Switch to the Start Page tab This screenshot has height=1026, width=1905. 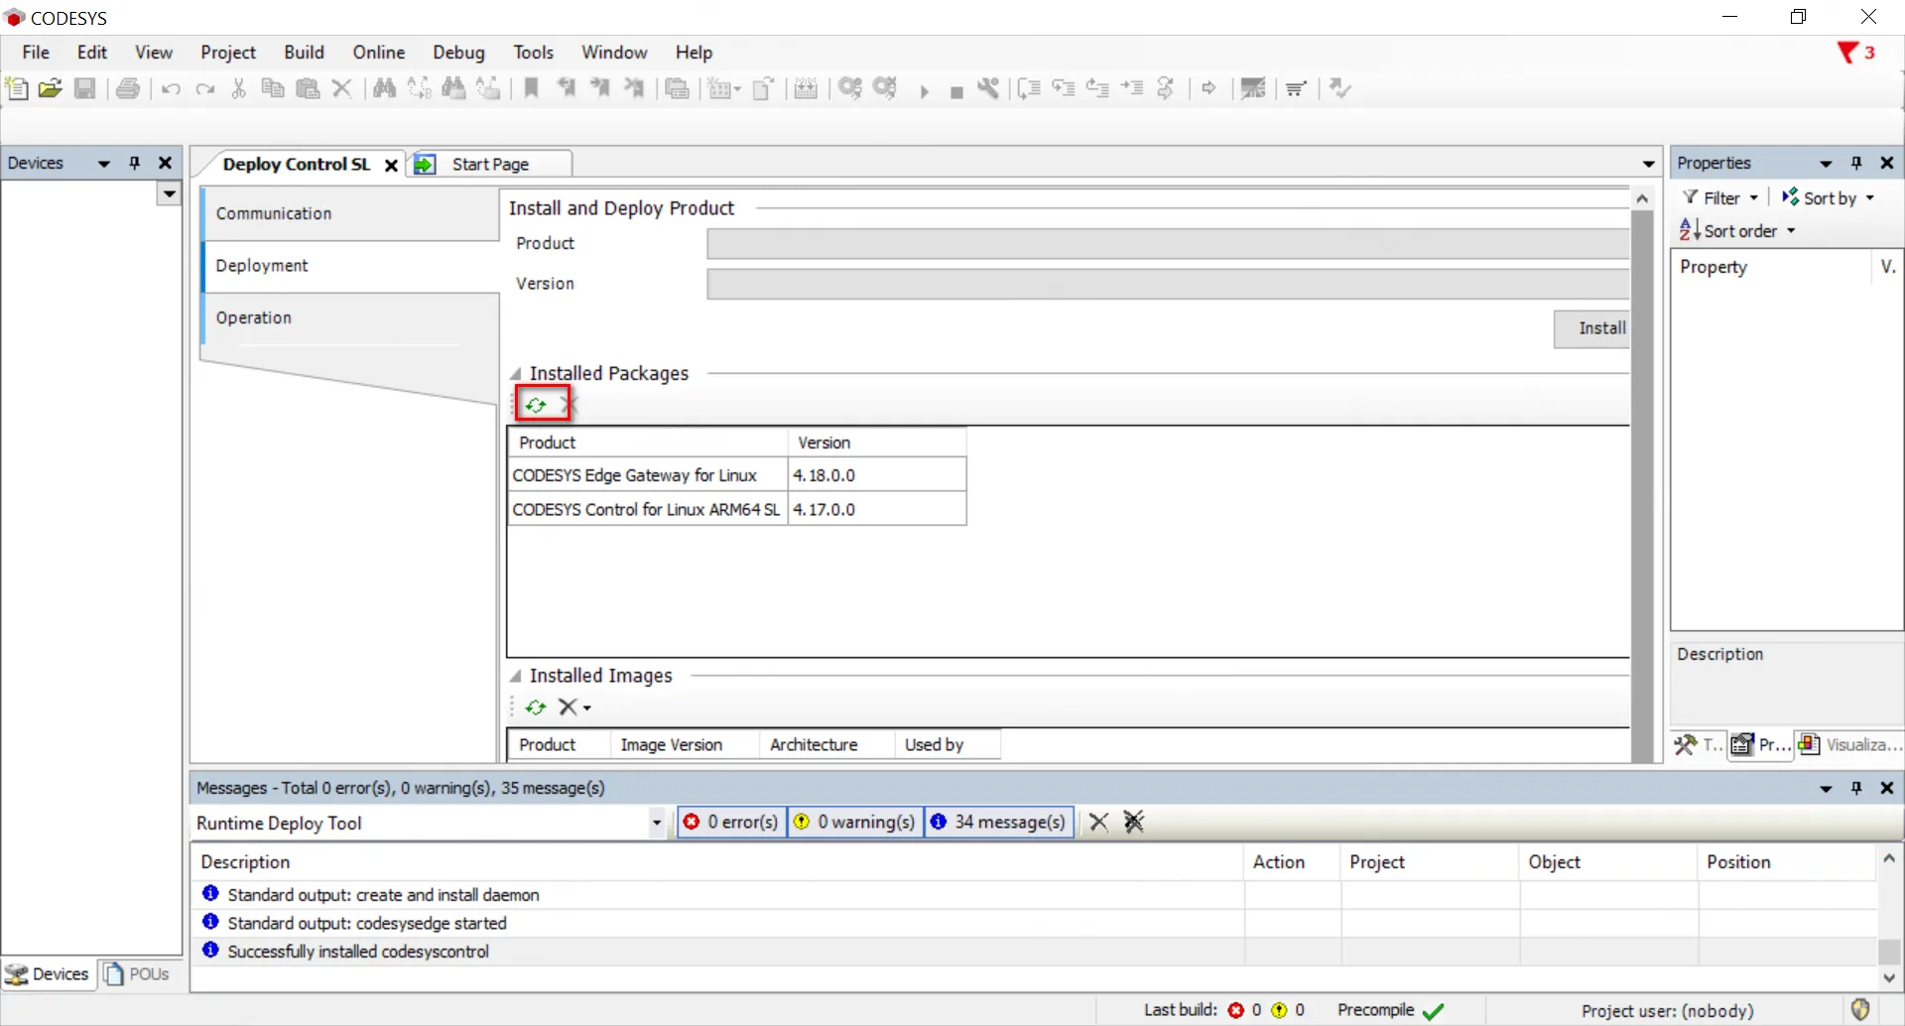[x=489, y=165]
